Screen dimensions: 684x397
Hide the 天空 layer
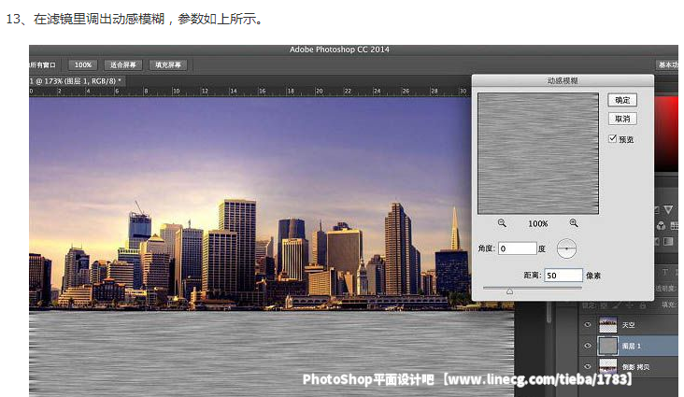(x=588, y=324)
